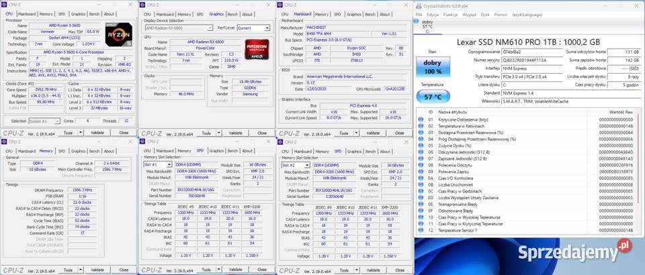
Task: Click the CrystalDiskInfo title bar app icon
Action: coord(419,6)
